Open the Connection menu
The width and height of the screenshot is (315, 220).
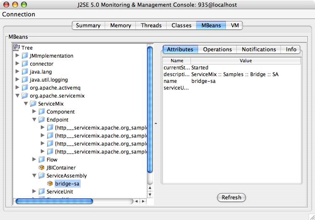click(19, 14)
